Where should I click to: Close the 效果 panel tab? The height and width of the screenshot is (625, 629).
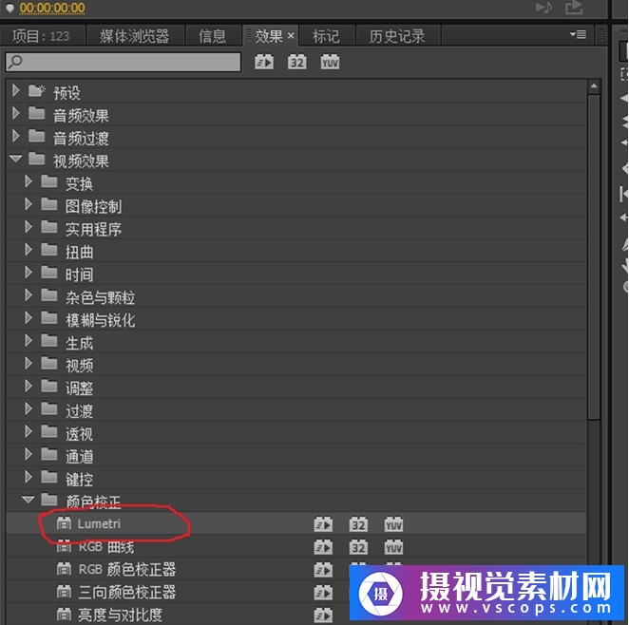tap(291, 36)
